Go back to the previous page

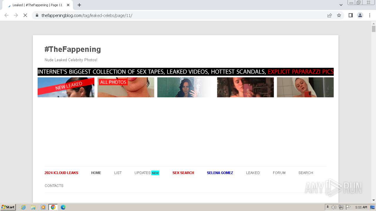pyautogui.click(x=6, y=15)
